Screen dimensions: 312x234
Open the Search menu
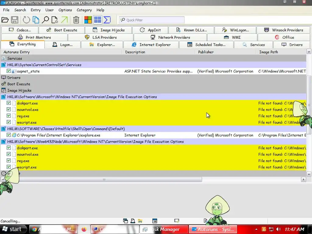20,10
